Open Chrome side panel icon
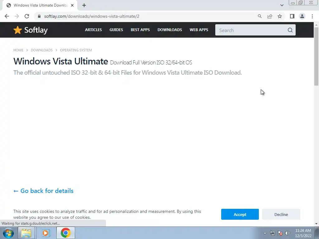319x239 pixels. pos(292,16)
